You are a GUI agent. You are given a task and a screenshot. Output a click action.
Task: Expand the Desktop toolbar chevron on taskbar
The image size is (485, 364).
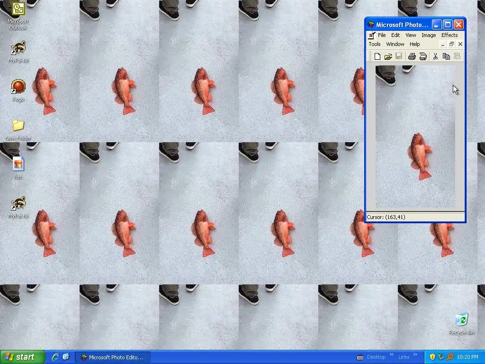point(392,355)
